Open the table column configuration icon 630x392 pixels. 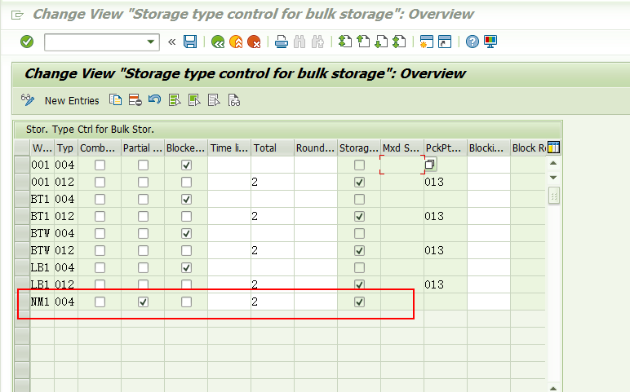553,148
